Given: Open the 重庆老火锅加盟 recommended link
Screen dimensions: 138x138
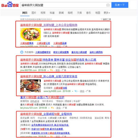Looking at the screenshot, I should coord(79,52).
